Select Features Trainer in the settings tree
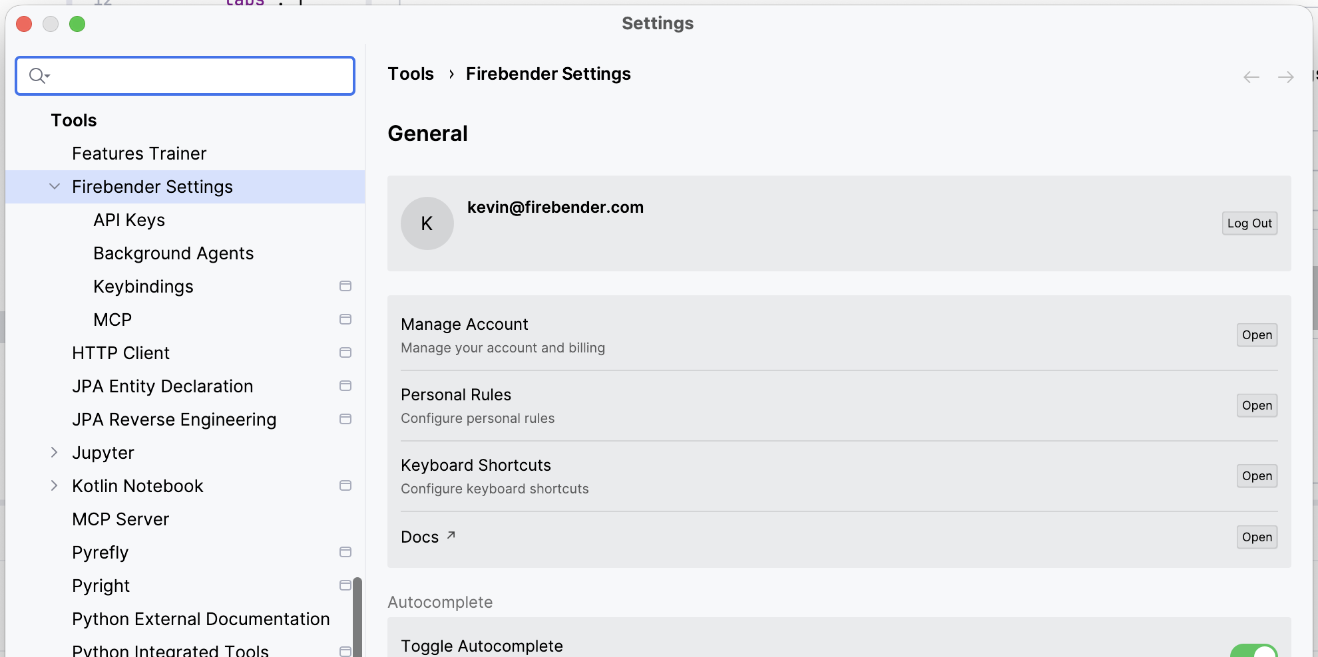The image size is (1318, 657). tap(139, 154)
